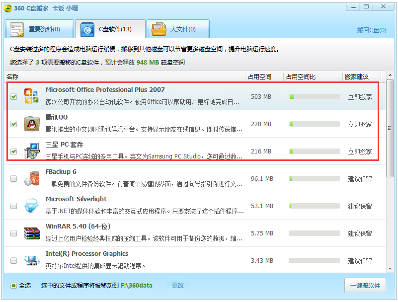
Task: Click the 228 MB size value
Action: (261, 124)
